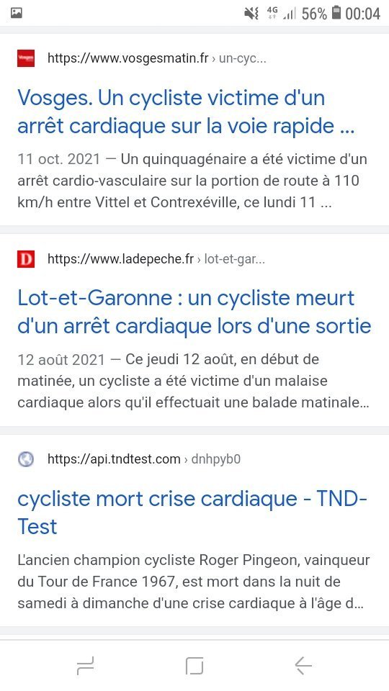Open "Vosges. Un cycliste victime d'un arrêt cardiaque" result
This screenshot has height=691, width=389.
click(x=186, y=112)
